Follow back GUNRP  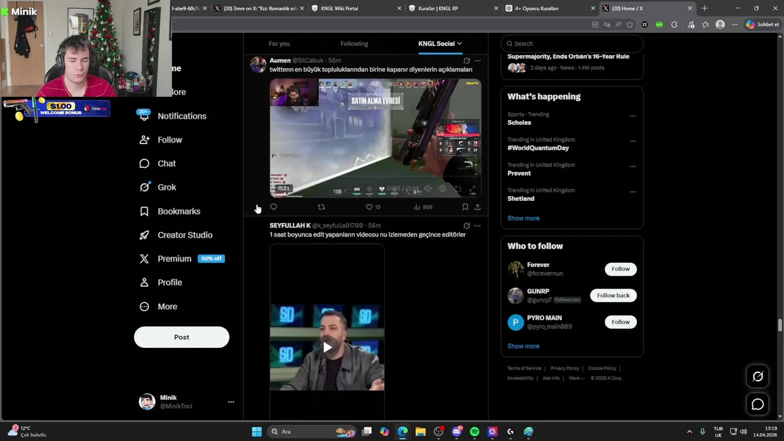[613, 295]
